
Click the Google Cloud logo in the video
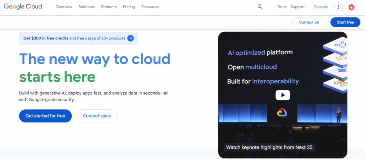point(282,113)
